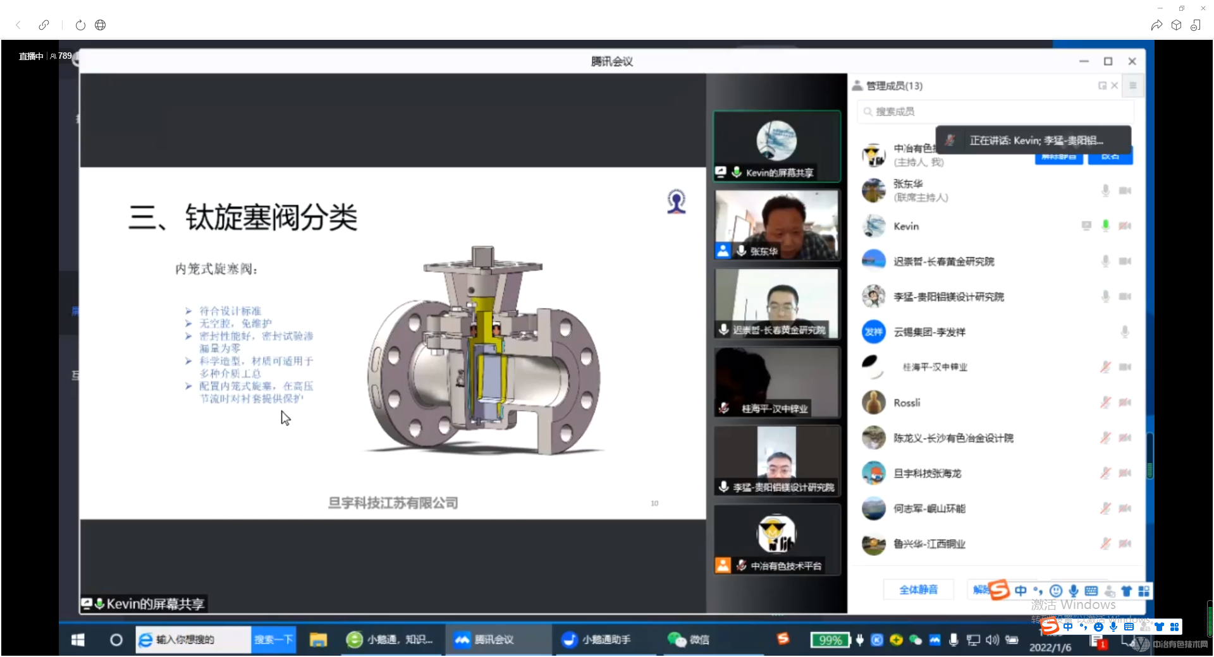Click Kevin member row name
1214x657 pixels.
pyautogui.click(x=906, y=226)
